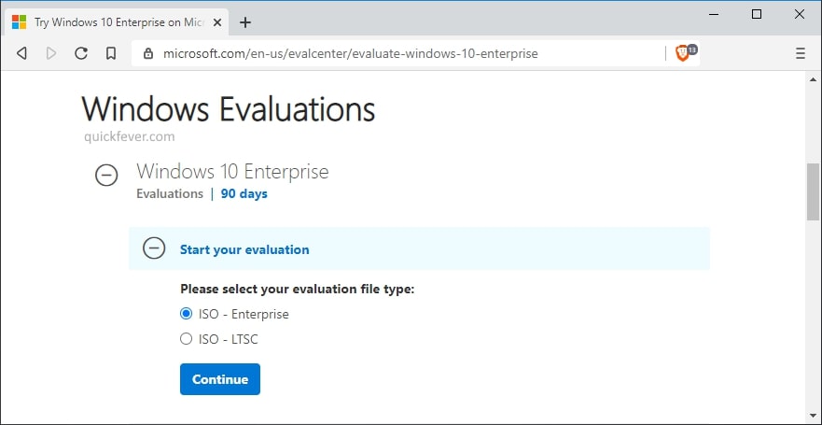The height and width of the screenshot is (425, 822).
Task: Click the forward navigation arrow
Action: (51, 53)
